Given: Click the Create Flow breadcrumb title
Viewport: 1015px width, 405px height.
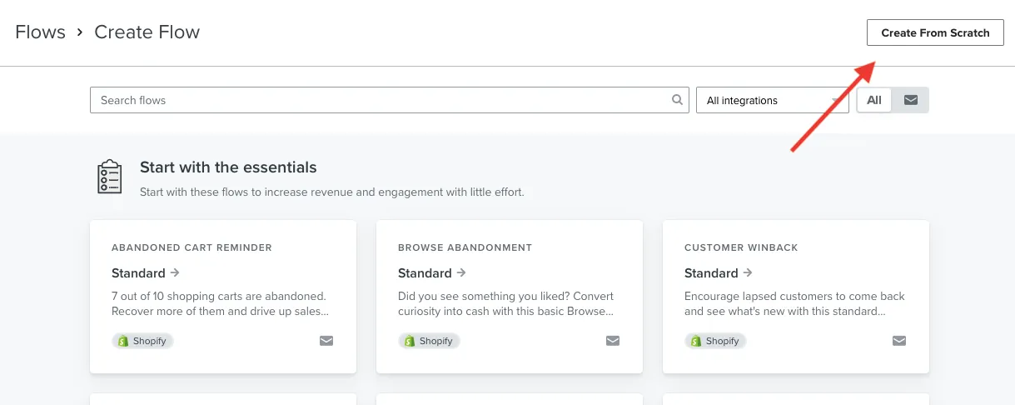Looking at the screenshot, I should click(x=147, y=32).
